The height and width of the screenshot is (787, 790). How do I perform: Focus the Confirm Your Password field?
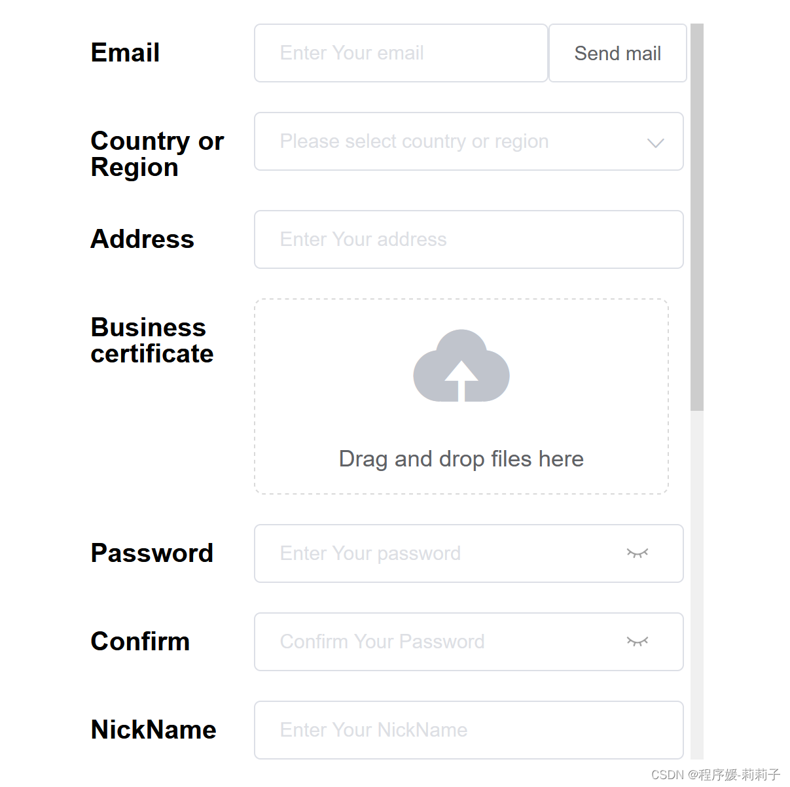(x=469, y=642)
